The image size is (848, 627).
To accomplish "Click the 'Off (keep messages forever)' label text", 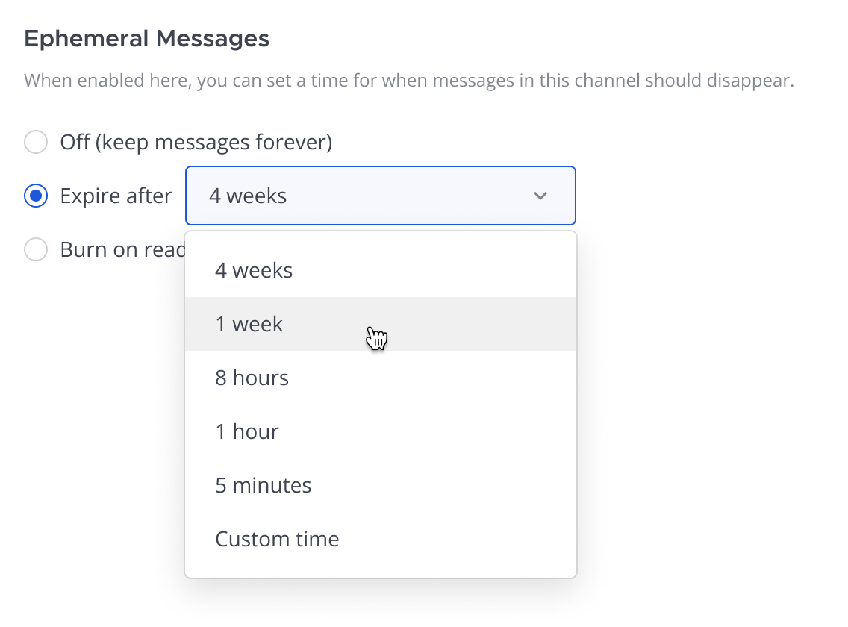I will [196, 143].
